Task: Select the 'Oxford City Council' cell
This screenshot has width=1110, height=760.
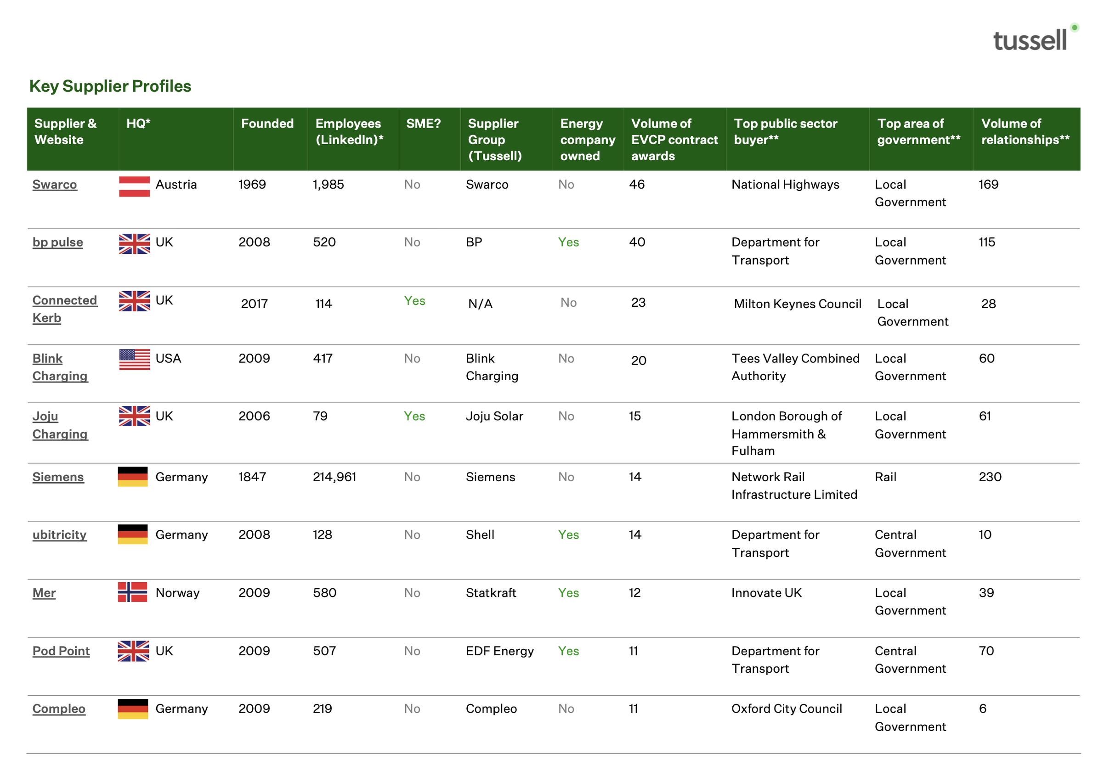Action: coord(787,709)
